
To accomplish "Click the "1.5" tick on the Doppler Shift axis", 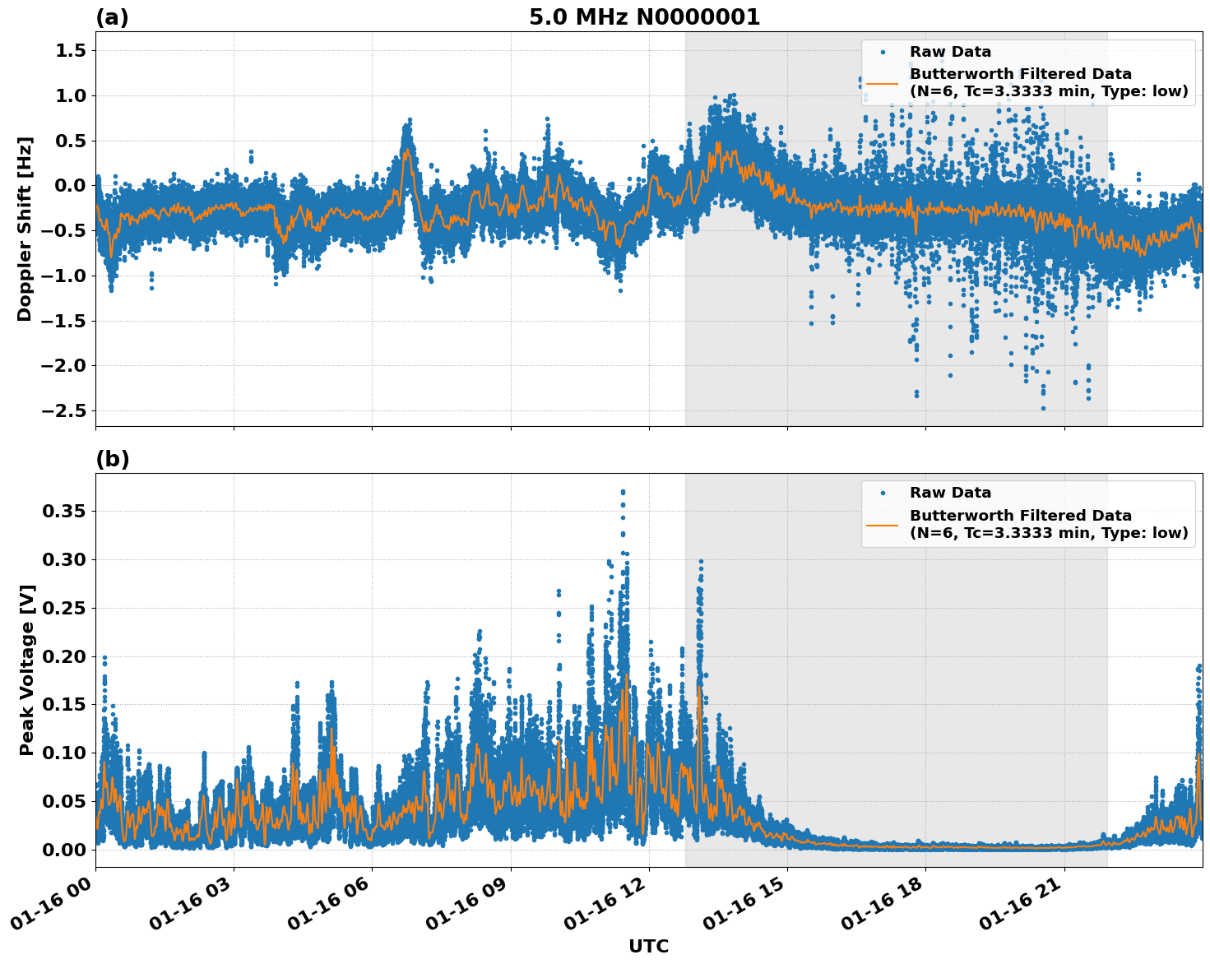I will point(71,51).
